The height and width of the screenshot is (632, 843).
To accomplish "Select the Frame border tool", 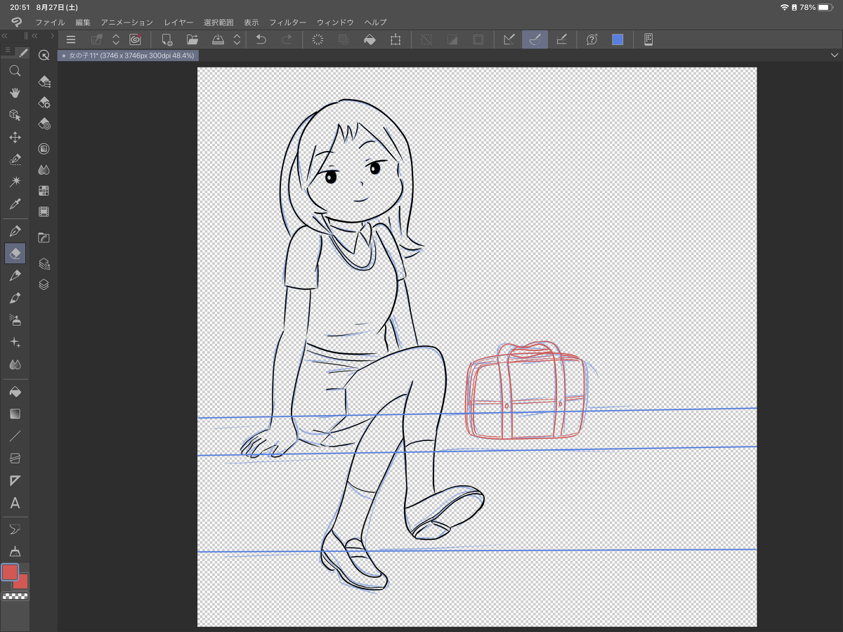I will point(15,459).
